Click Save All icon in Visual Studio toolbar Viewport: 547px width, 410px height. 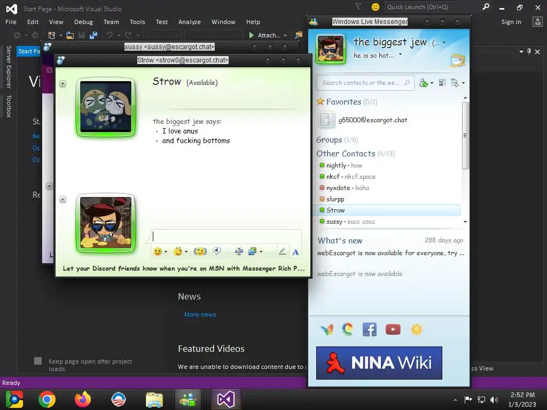[x=93, y=35]
